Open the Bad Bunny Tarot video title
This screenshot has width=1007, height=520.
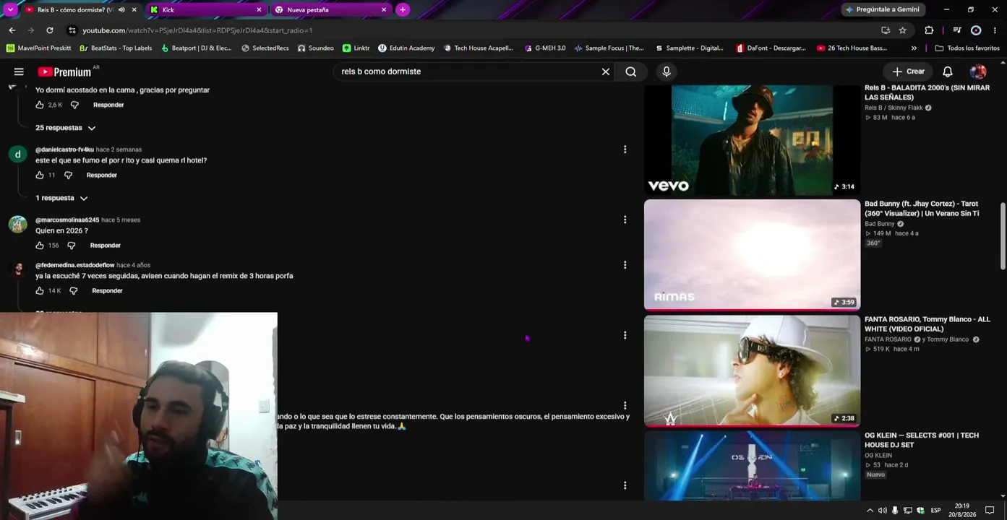922,209
